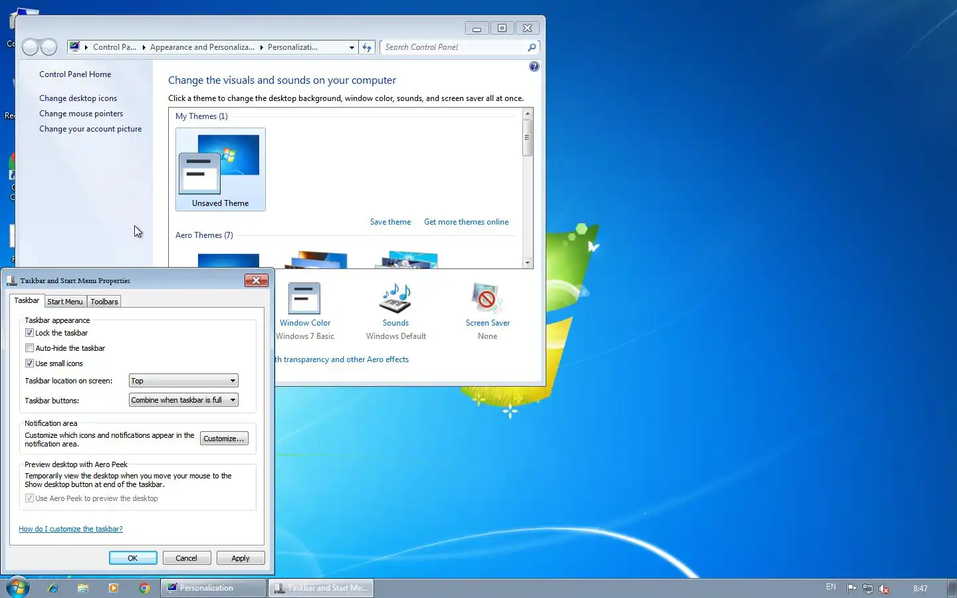Open Window Color settings icon
The height and width of the screenshot is (598, 957).
pyautogui.click(x=304, y=298)
